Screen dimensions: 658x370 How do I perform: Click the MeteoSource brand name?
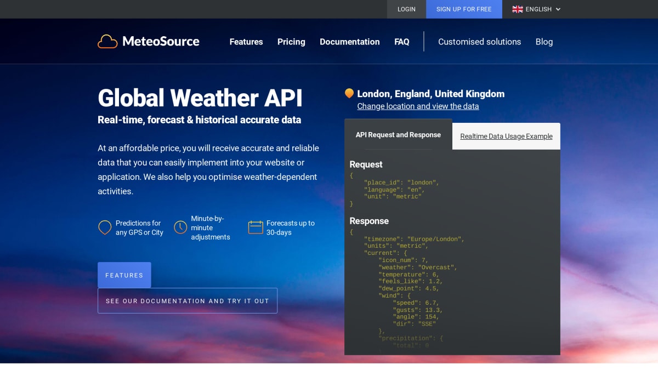point(161,42)
